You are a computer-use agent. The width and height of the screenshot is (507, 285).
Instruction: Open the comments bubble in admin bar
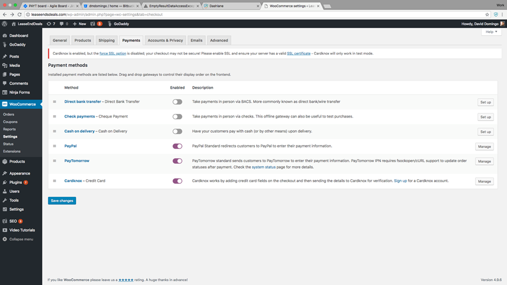(x=64, y=24)
